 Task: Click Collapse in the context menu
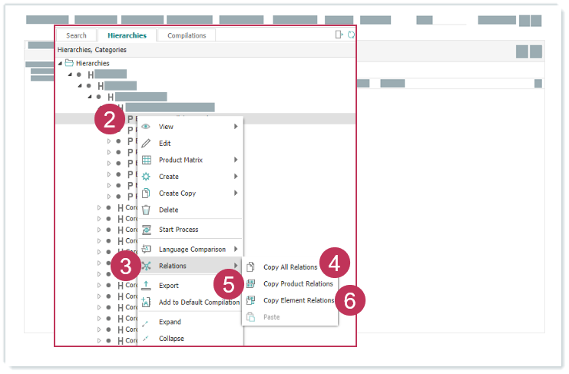click(171, 339)
